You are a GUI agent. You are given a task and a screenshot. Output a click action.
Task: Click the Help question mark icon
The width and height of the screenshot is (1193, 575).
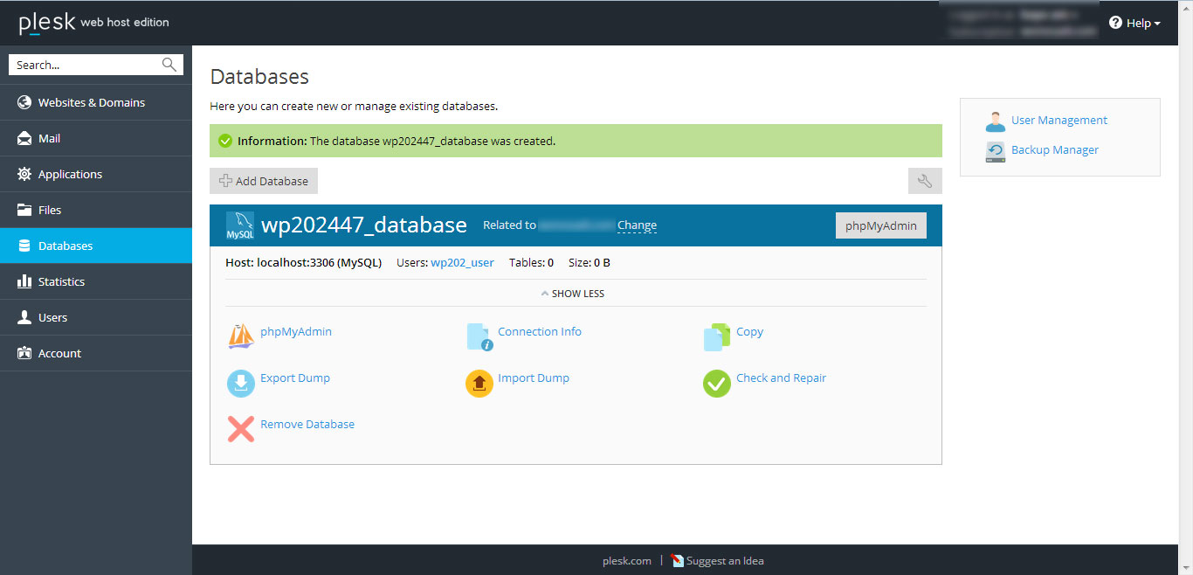tap(1115, 23)
